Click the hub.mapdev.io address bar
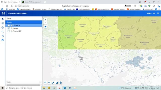 click(23, 6)
